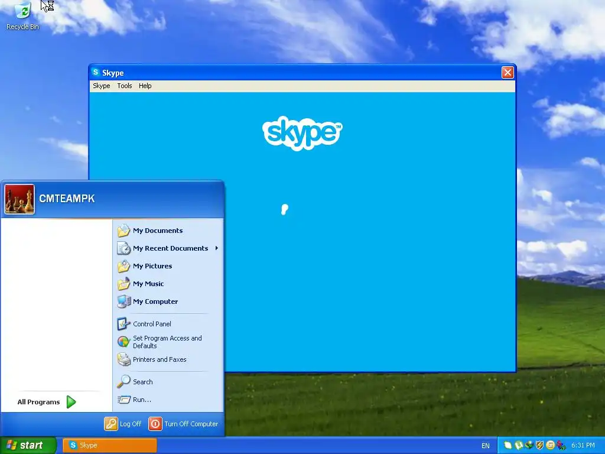Choose the My Music label
605x454 pixels.
click(x=148, y=284)
